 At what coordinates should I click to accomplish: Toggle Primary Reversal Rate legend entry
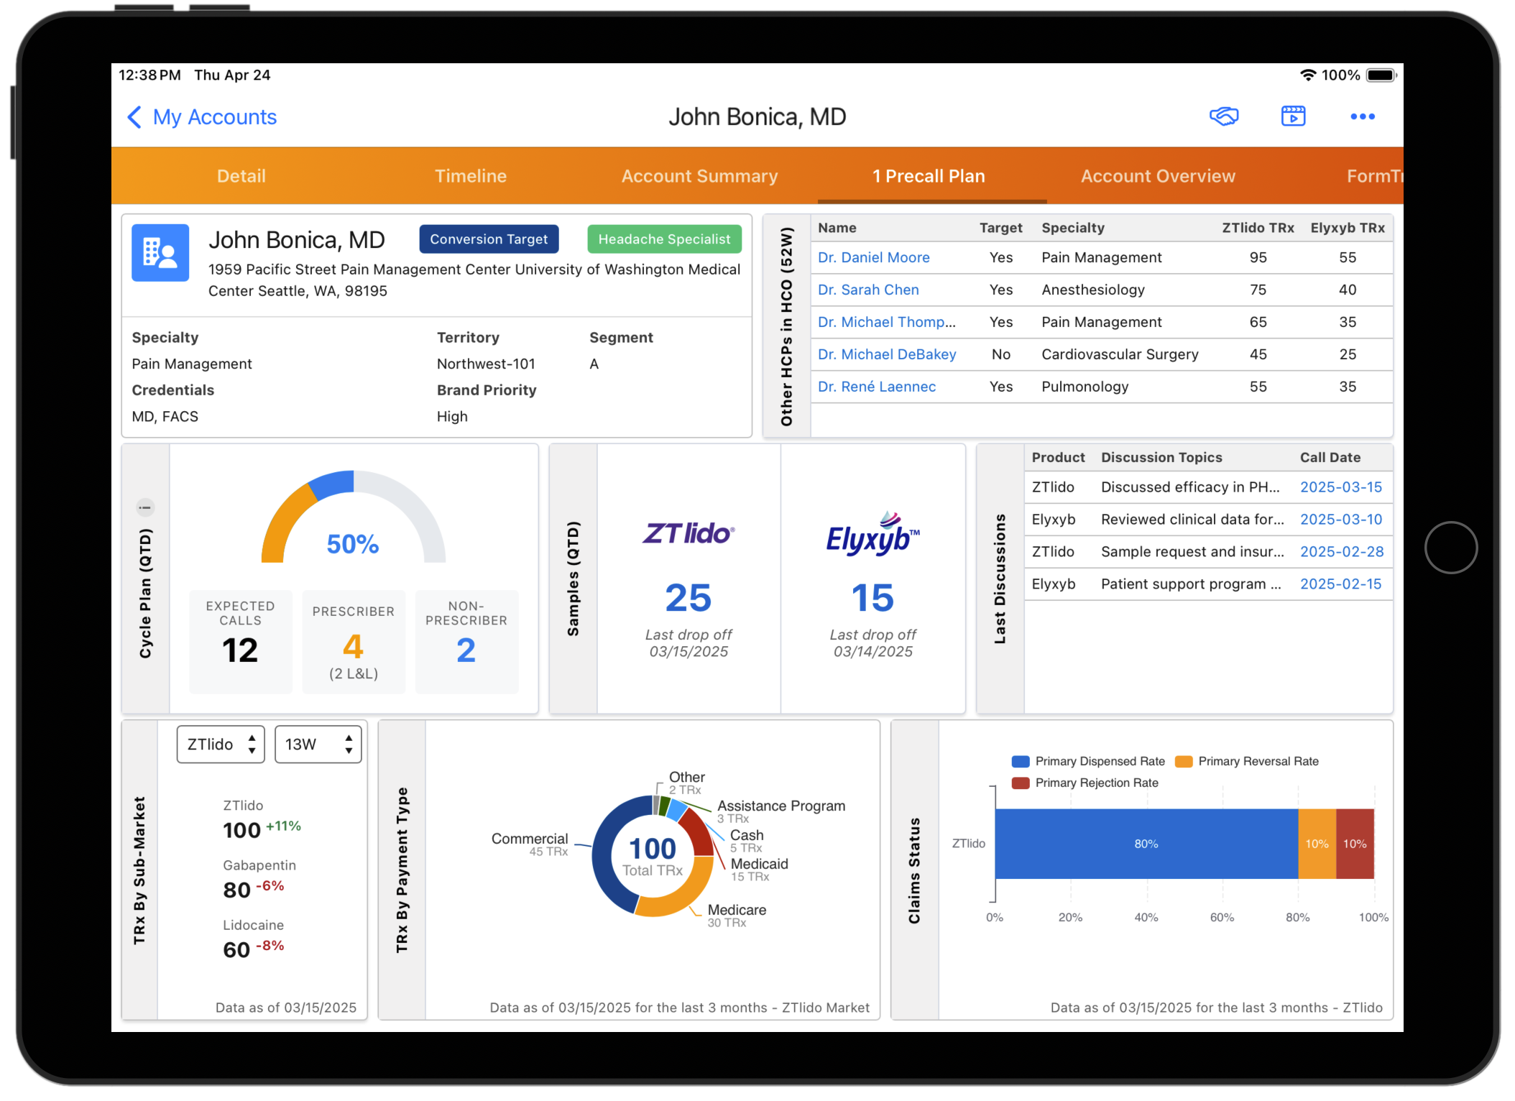point(1248,761)
